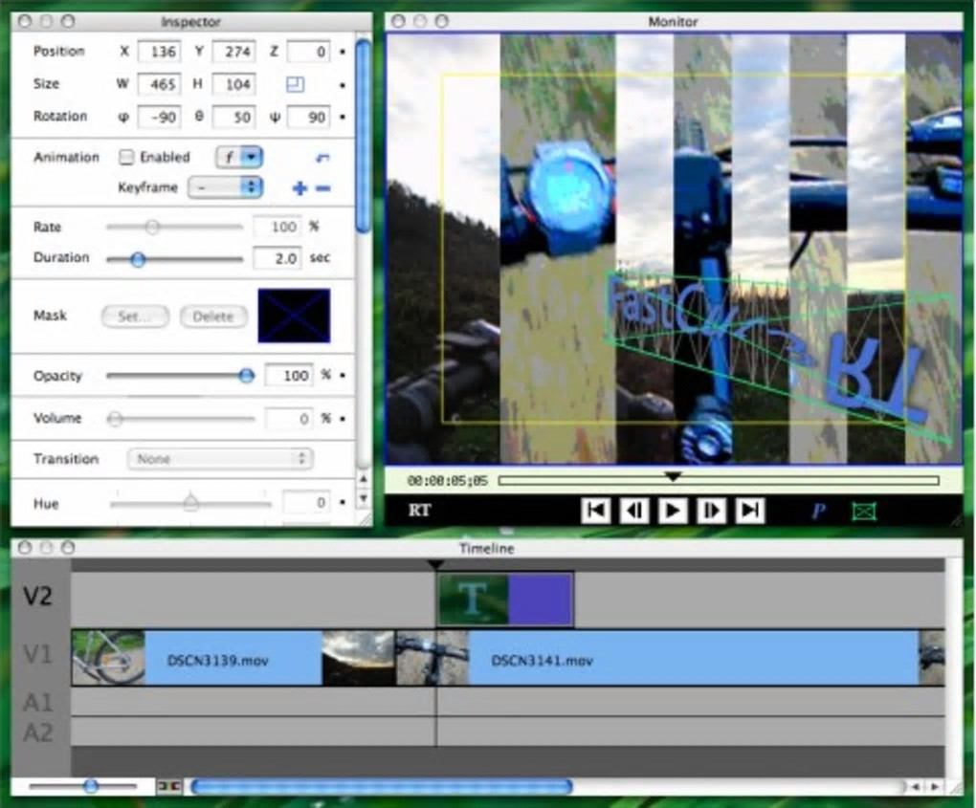This screenshot has width=976, height=808.
Task: Adjust the Rate slider
Action: pos(152,227)
